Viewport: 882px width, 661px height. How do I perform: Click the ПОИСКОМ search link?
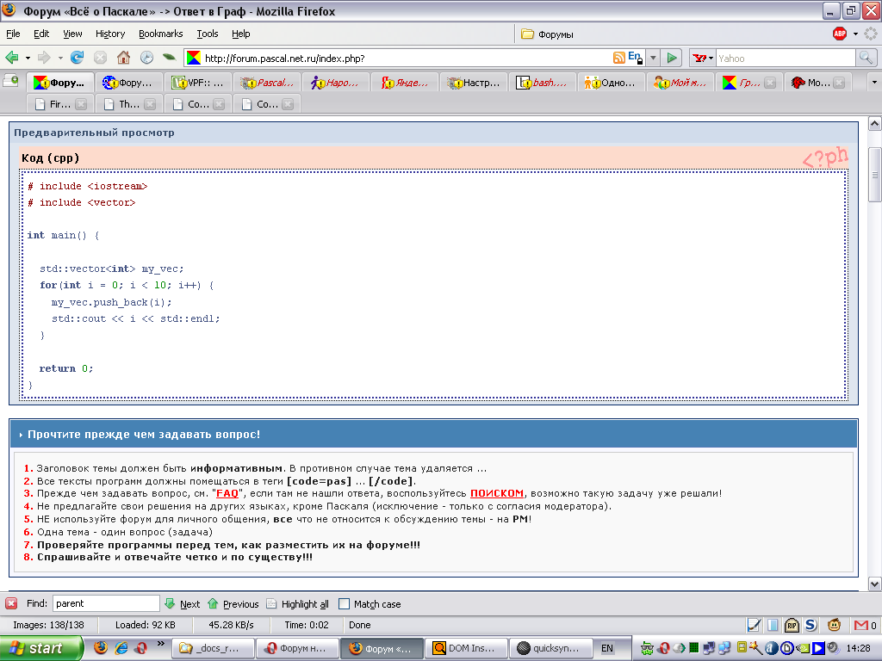[496, 493]
